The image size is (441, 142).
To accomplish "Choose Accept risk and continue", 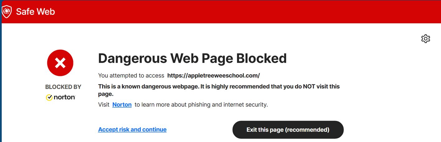I will (132, 130).
